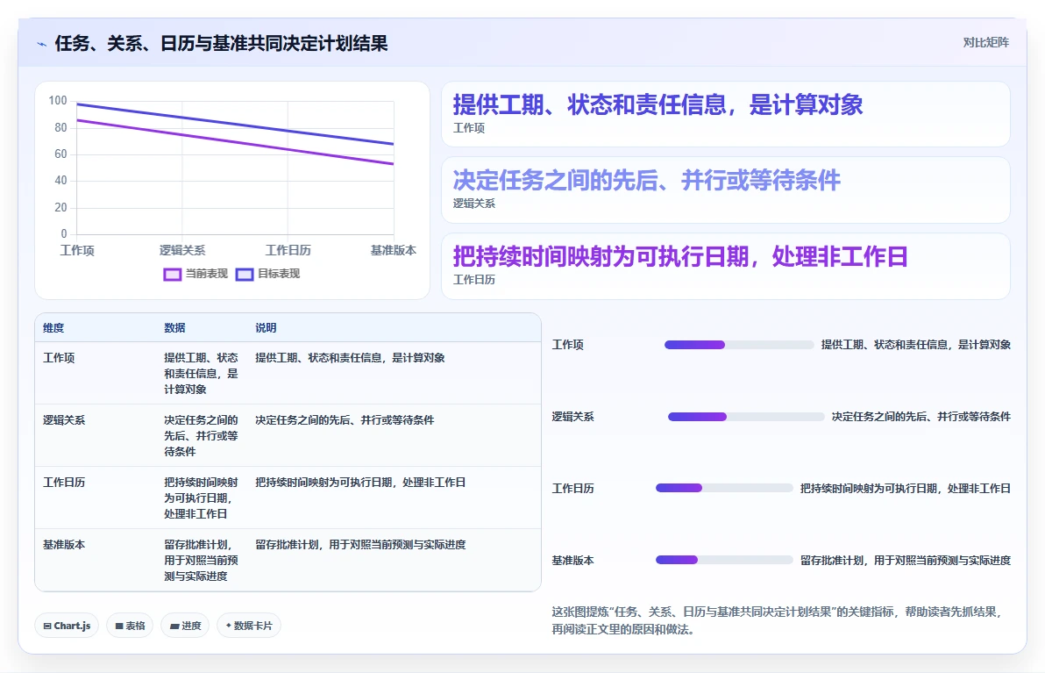Click the small icon left of the header title
1045x673 pixels.
coord(41,44)
